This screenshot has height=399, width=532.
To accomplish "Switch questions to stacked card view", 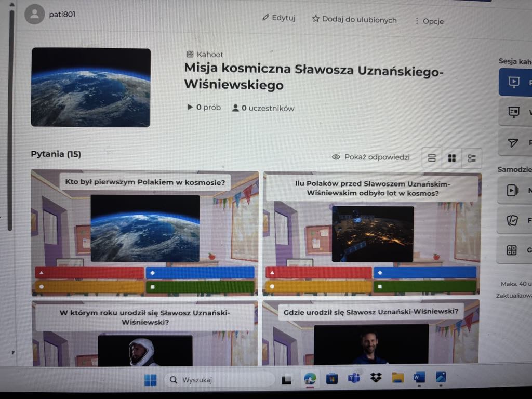I will [x=432, y=158].
